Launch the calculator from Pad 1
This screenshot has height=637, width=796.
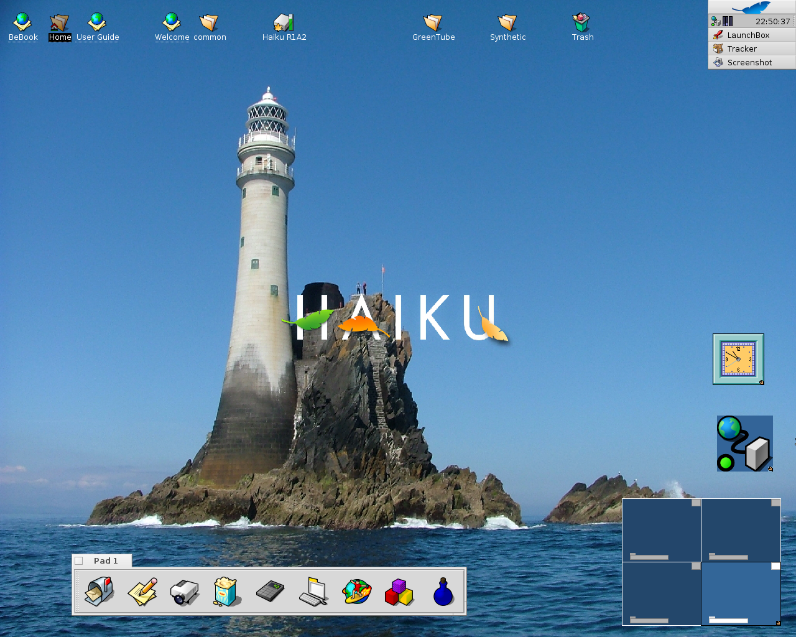270,590
